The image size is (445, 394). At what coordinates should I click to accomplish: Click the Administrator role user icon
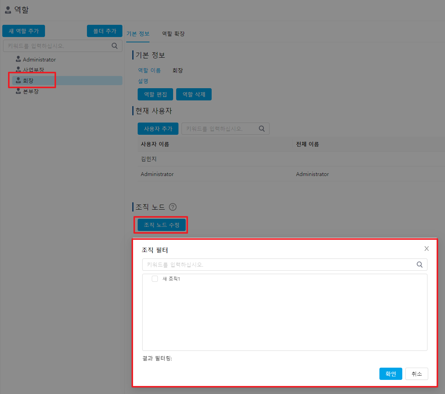click(x=18, y=59)
